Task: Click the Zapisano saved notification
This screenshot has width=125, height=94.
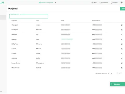Action: (x=117, y=84)
